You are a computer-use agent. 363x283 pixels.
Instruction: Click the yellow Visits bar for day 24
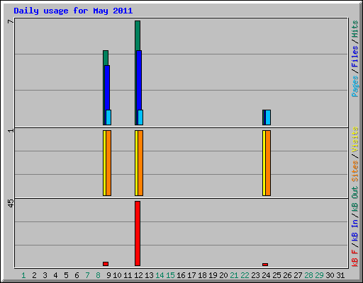tap(264, 163)
